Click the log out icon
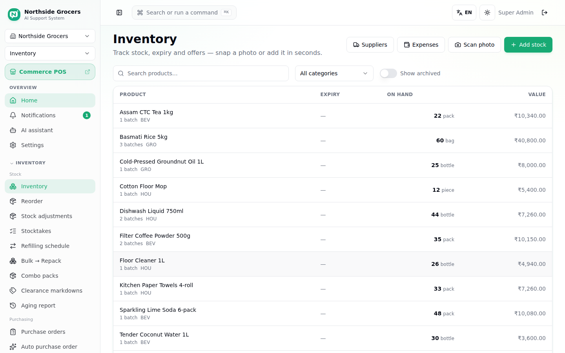Viewport: 565px width, 353px height. click(x=545, y=13)
